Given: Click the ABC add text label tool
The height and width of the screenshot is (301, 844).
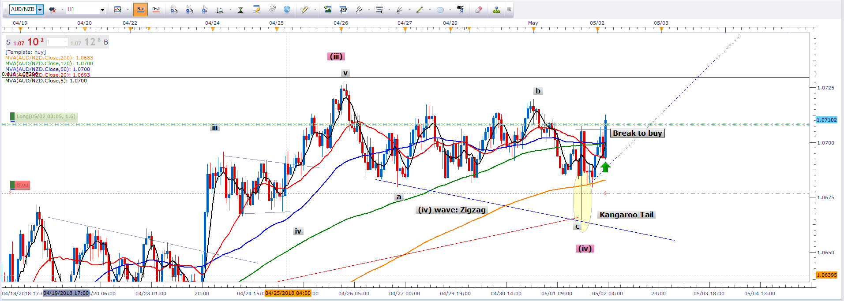Looking at the screenshot, I should pyautogui.click(x=460, y=9).
